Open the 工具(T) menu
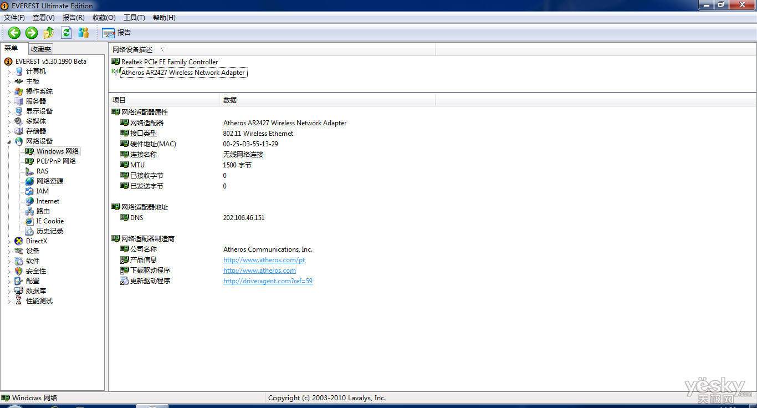Screen dimensions: 757x408 (x=134, y=18)
